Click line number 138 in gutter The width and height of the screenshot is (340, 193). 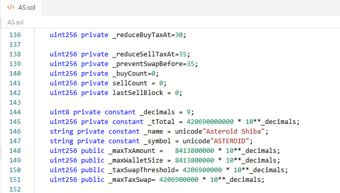pyautogui.click(x=15, y=54)
